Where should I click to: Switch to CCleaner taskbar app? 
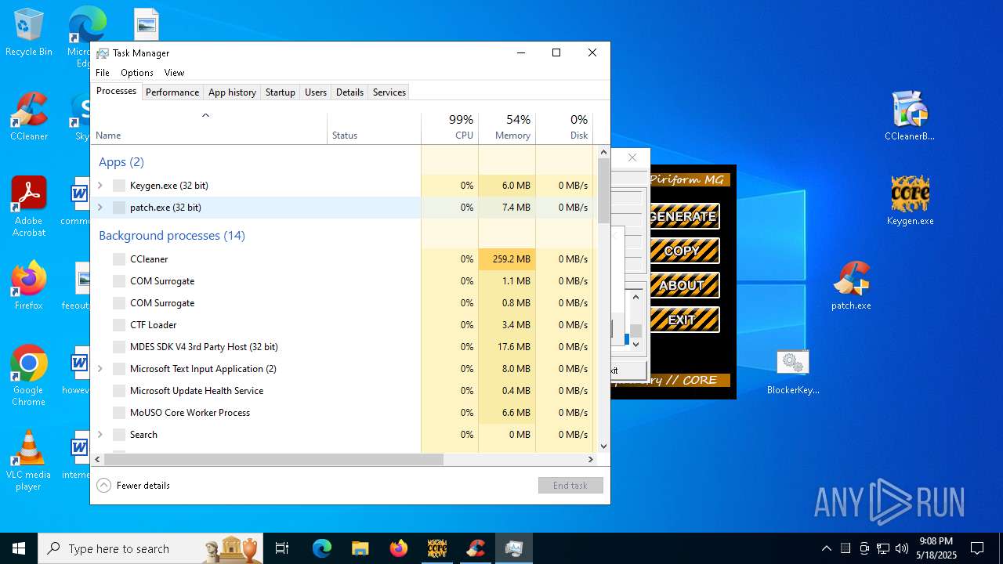pyautogui.click(x=476, y=548)
